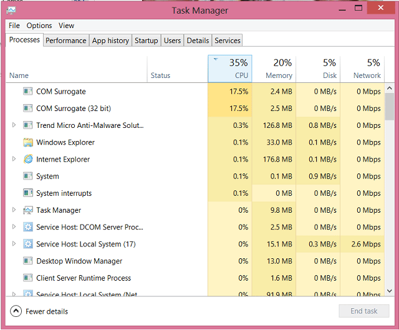Click the scrollbar down arrow
Image resolution: width=399 pixels, height=330 pixels.
pyautogui.click(x=389, y=291)
